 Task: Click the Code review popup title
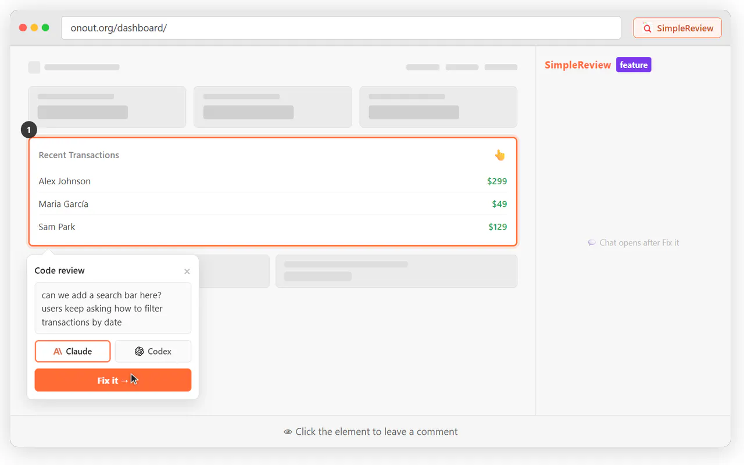coord(59,271)
